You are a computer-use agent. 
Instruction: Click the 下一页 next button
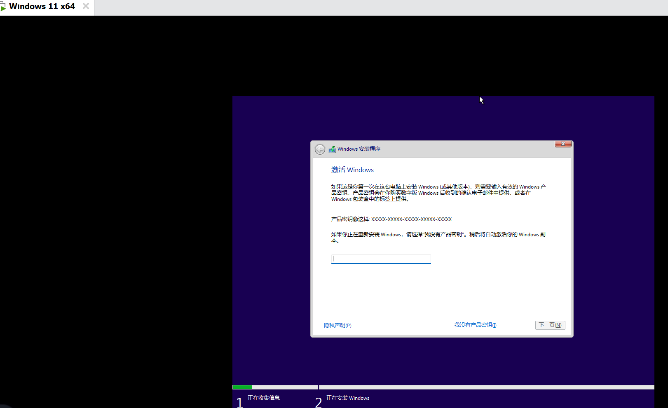tap(550, 325)
